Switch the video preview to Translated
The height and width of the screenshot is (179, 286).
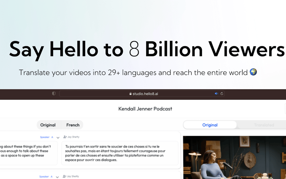(264, 125)
